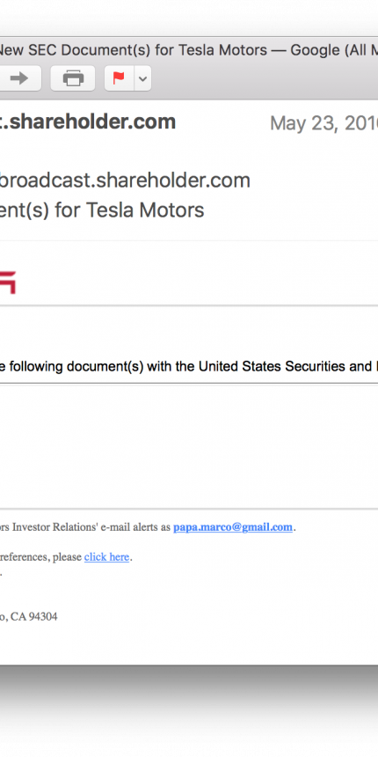Click empty toolbar area right of flag dropdown
The width and height of the screenshot is (378, 757).
point(265,78)
